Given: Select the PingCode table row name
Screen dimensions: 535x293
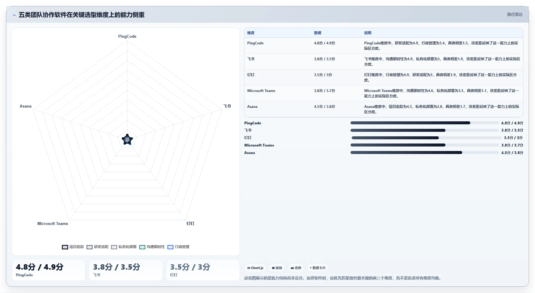Looking at the screenshot, I should click(x=255, y=43).
